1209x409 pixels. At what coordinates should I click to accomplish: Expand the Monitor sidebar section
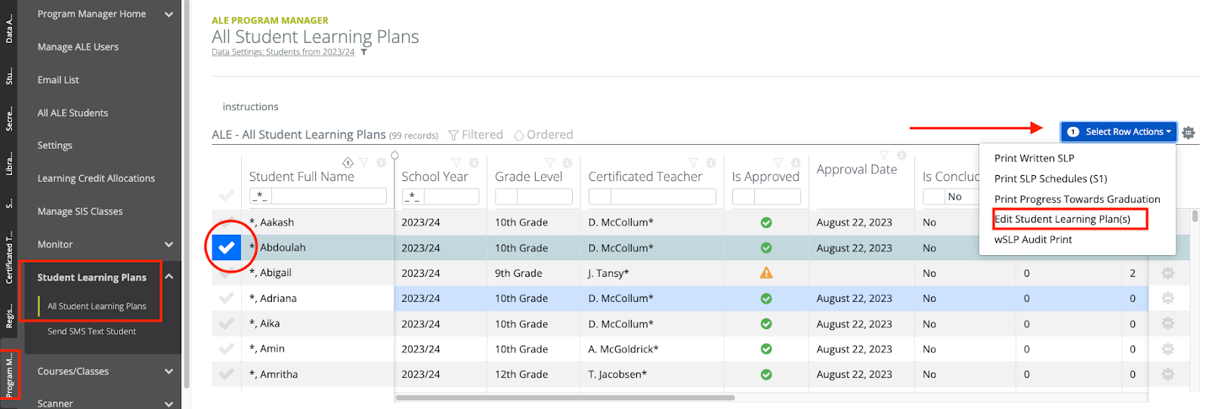click(x=169, y=244)
